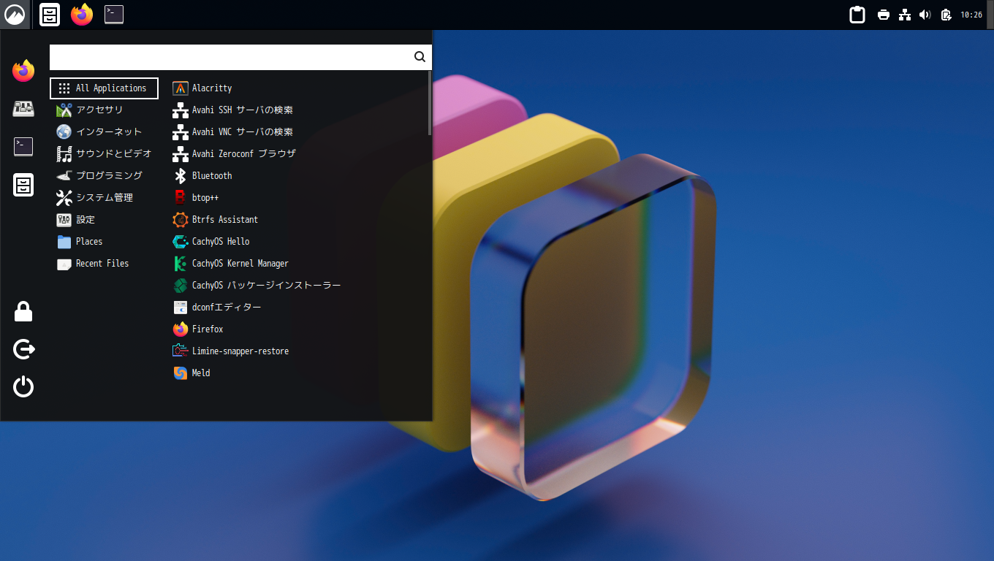994x561 pixels.
Task: Select the アクセサリ category
Action: (x=104, y=110)
